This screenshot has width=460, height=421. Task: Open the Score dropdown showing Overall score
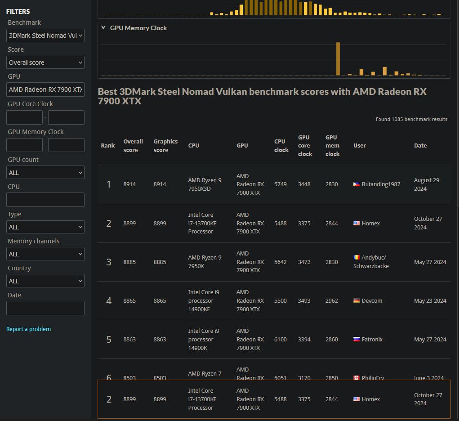pos(45,63)
